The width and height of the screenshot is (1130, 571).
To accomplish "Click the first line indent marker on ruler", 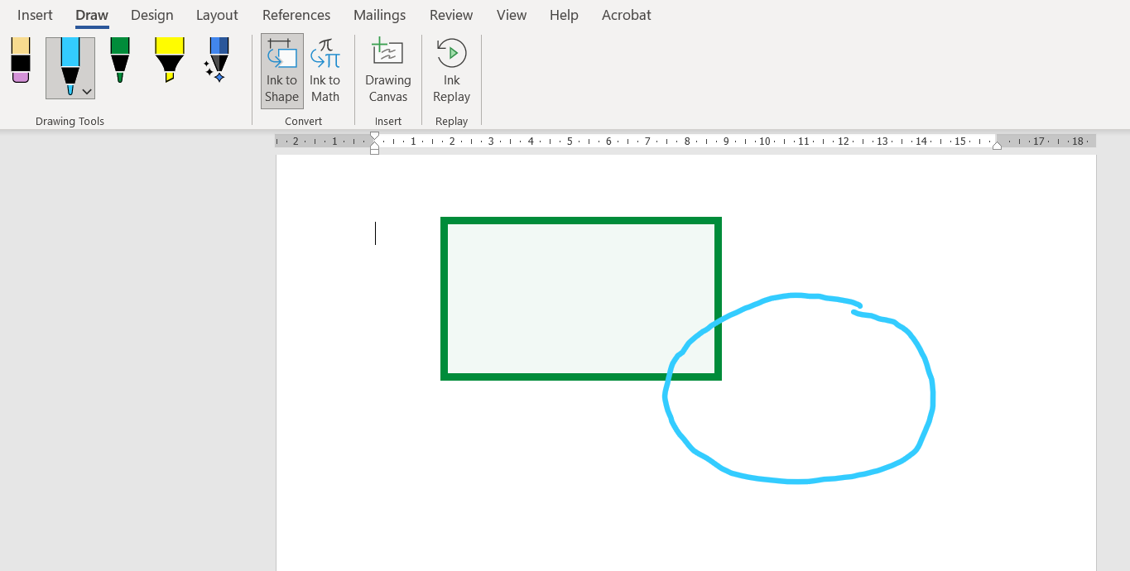I will (x=374, y=137).
